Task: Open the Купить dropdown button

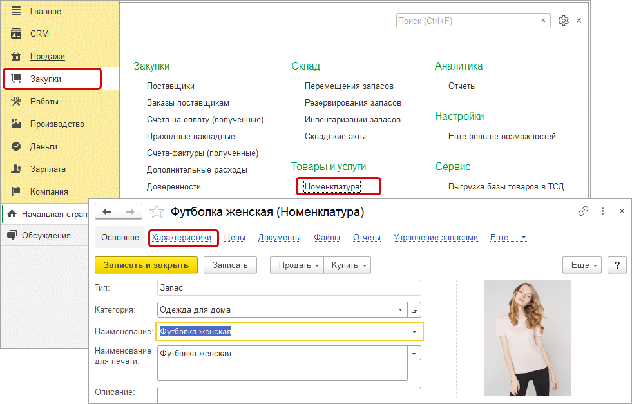Action: (347, 265)
